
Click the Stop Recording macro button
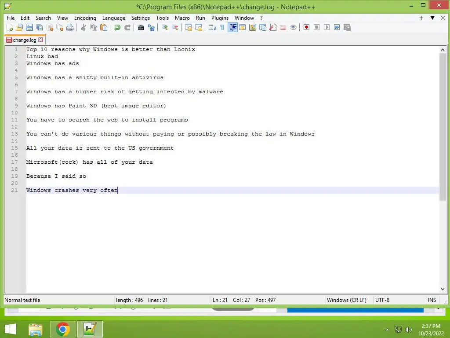tap(316, 27)
